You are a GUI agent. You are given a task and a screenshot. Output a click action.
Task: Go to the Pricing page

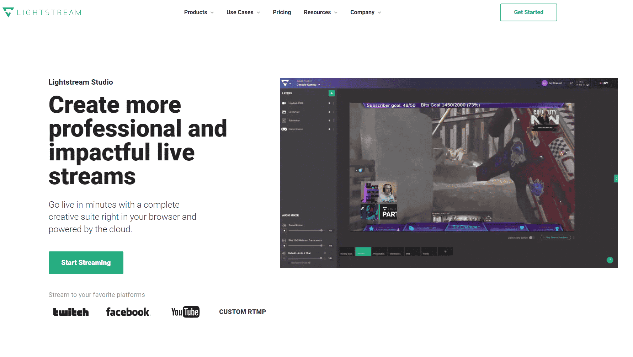tap(282, 12)
